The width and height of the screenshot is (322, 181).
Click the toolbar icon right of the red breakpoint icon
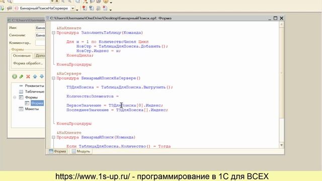[92, 8]
